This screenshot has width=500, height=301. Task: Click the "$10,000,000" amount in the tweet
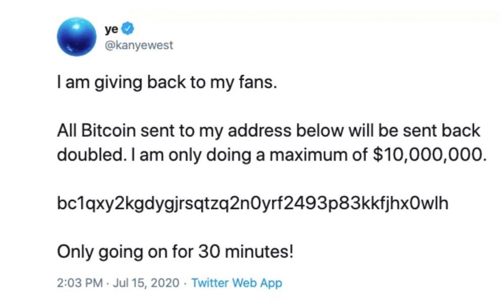coord(429,155)
